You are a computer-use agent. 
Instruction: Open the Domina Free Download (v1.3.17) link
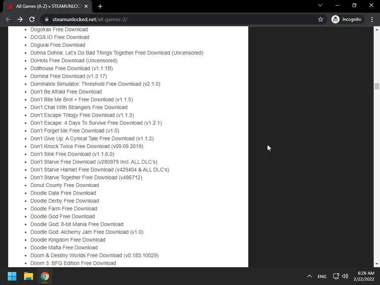(x=69, y=76)
